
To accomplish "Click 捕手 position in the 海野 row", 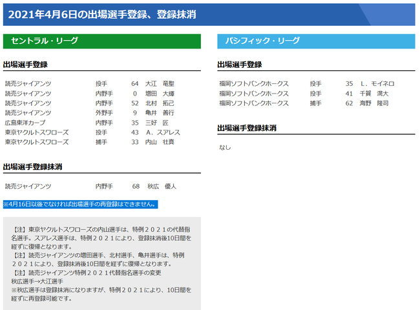I will tap(315, 103).
